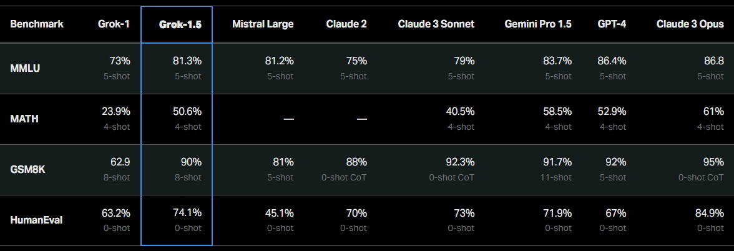Select the GPT-4 column header
Image resolution: width=734 pixels, height=251 pixels.
(612, 24)
